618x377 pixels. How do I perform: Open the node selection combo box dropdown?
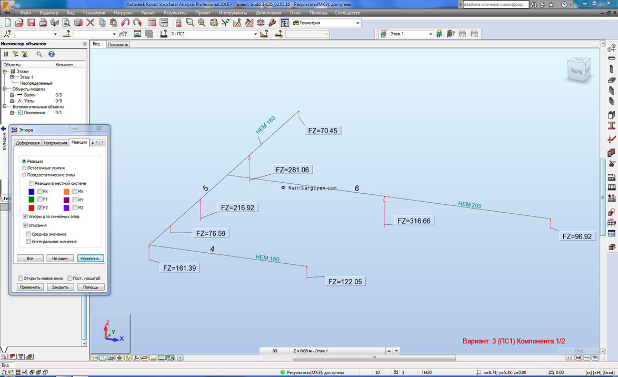(55, 34)
